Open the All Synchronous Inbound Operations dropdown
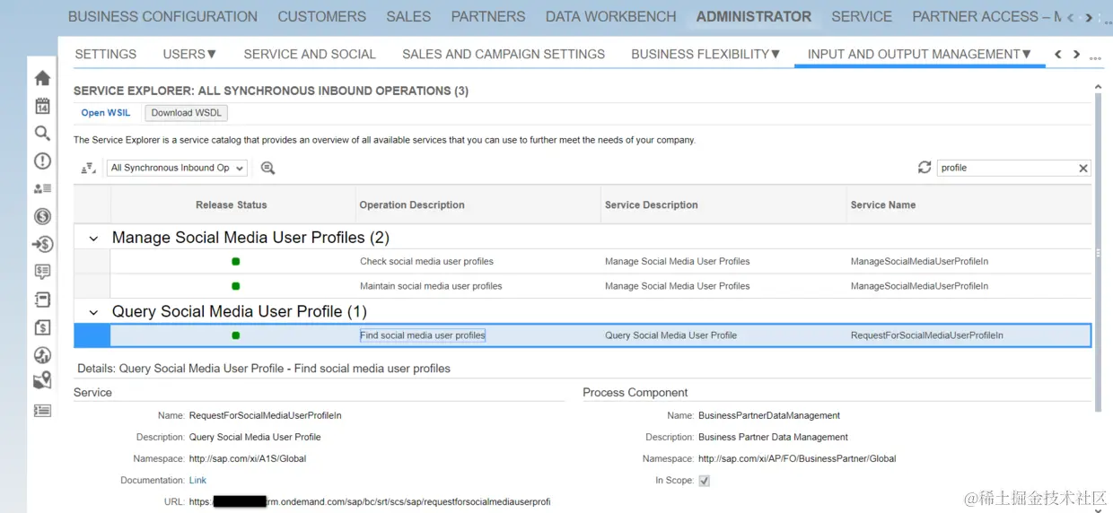Screen dimensions: 1113x513 (171, 168)
